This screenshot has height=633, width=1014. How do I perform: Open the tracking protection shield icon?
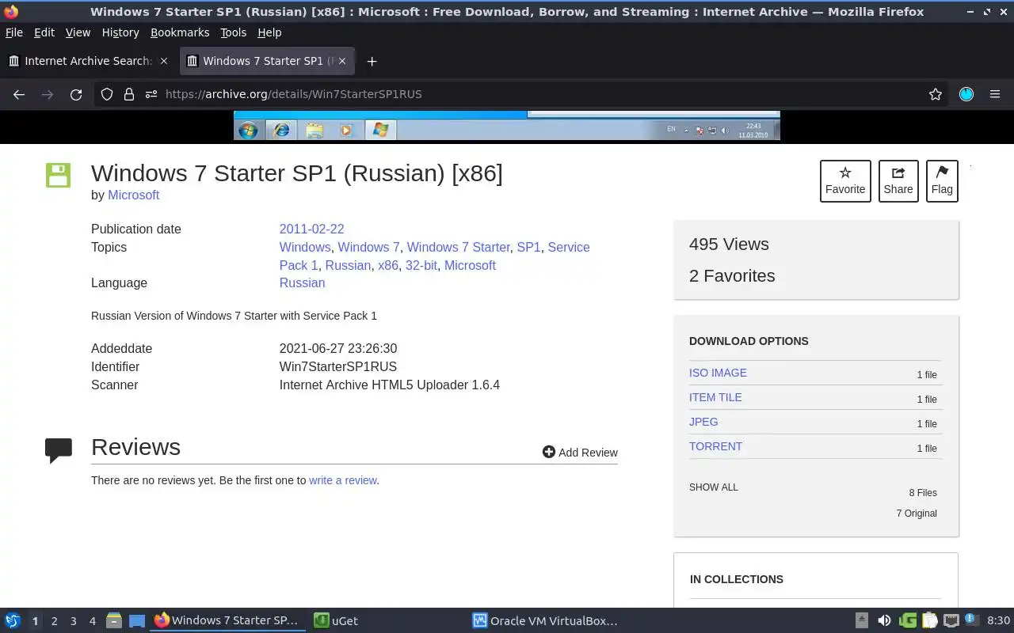(107, 94)
